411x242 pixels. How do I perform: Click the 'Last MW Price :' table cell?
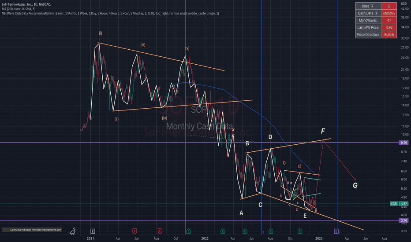369,27
